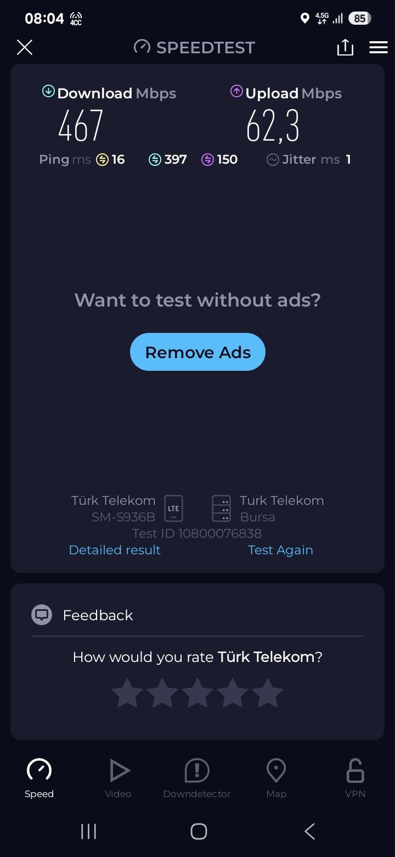Tap the download arrow icon
The height and width of the screenshot is (857, 395).
point(48,91)
